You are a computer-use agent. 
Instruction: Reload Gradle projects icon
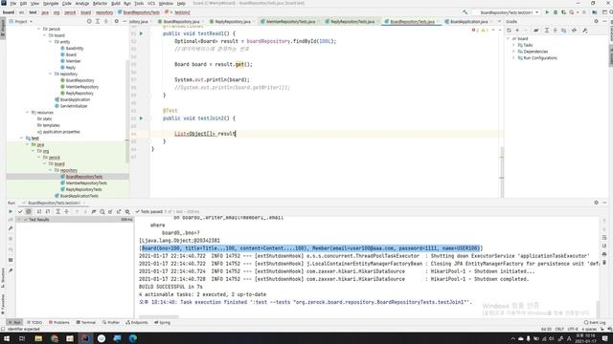click(x=509, y=30)
